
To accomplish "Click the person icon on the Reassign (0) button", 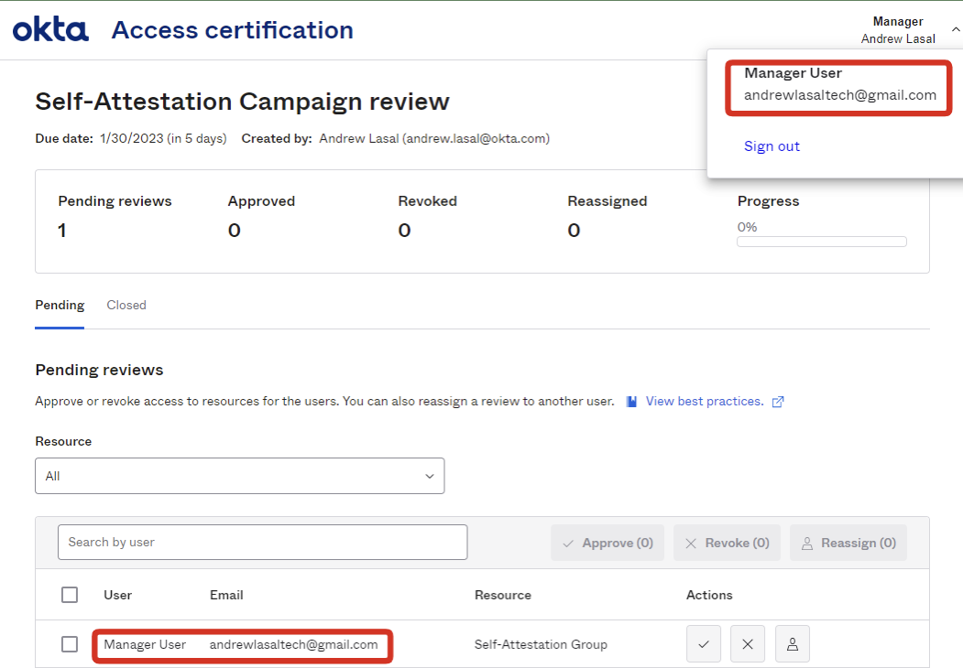I will tap(806, 542).
